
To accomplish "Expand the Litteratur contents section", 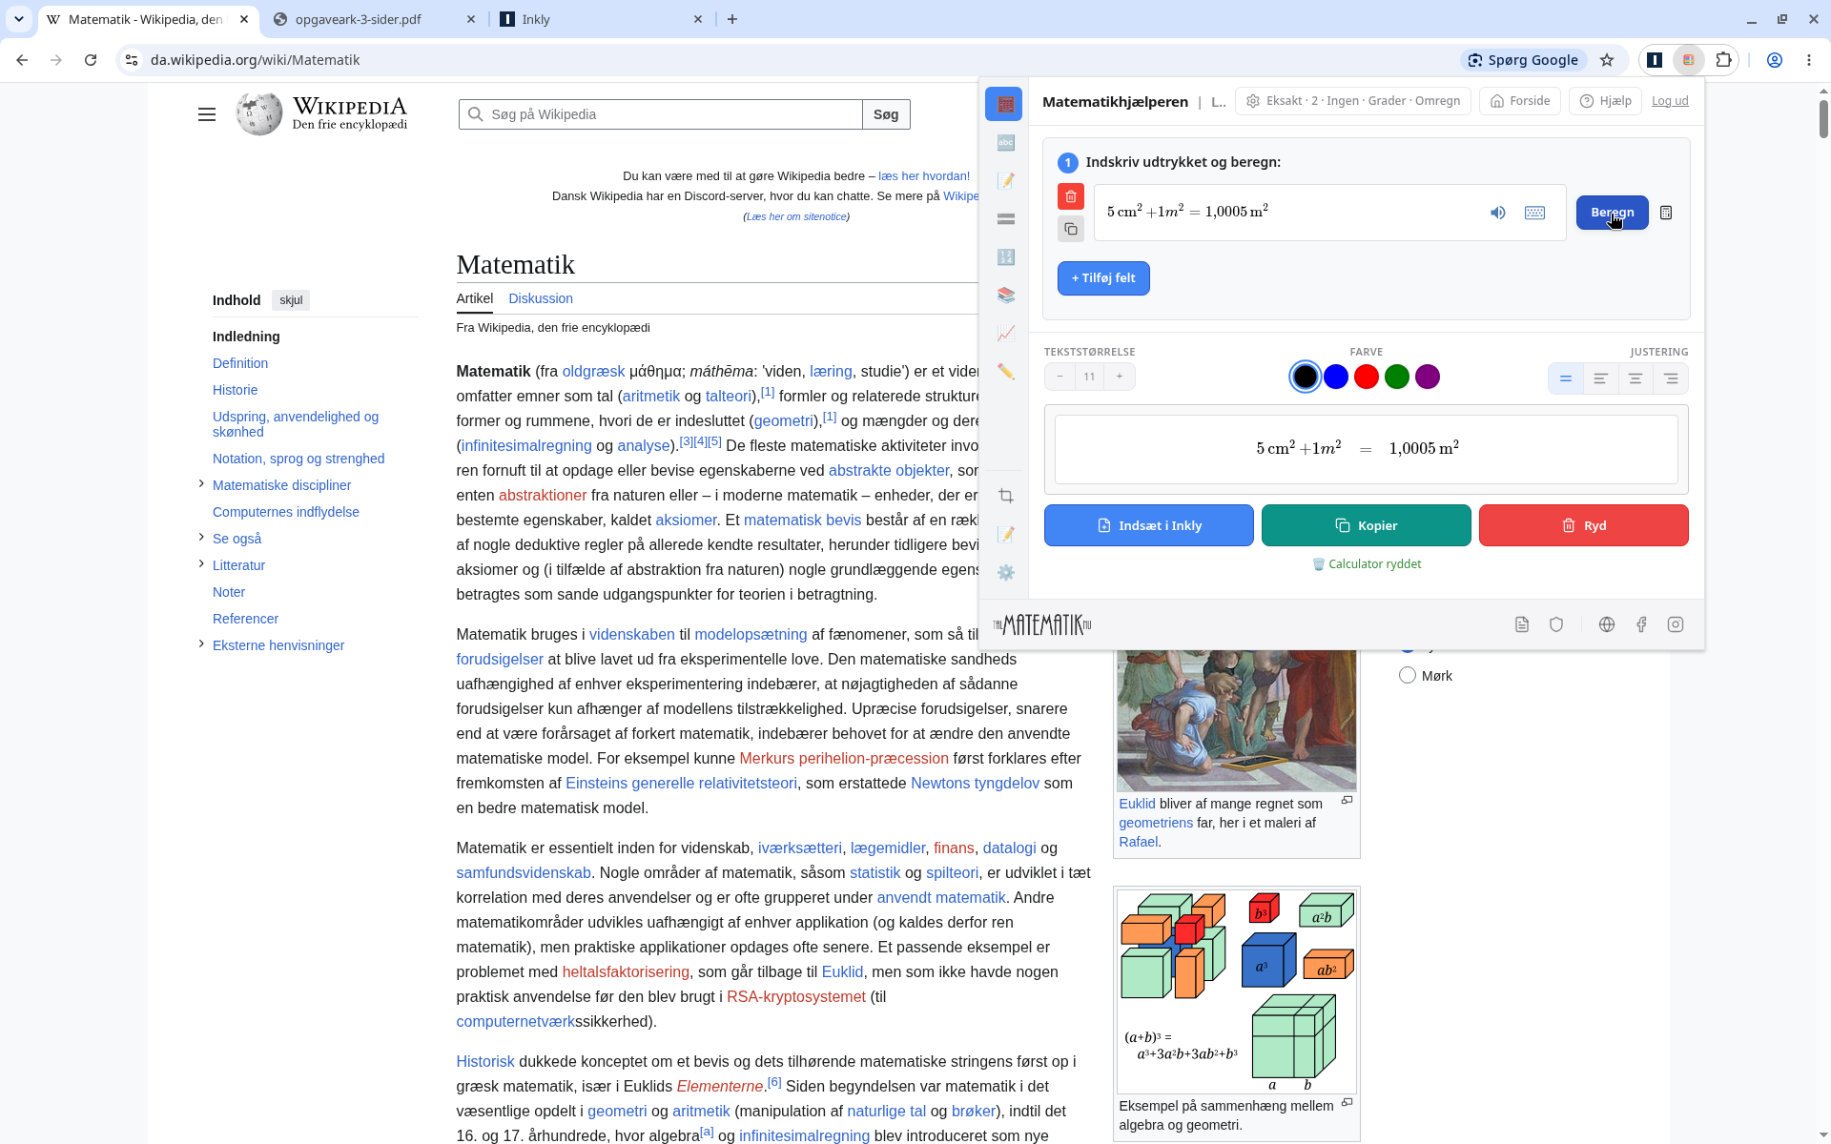I will click(201, 564).
